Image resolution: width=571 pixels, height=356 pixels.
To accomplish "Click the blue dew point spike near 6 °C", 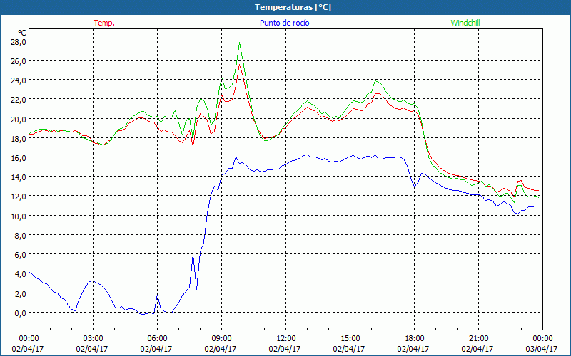I will [x=193, y=256].
